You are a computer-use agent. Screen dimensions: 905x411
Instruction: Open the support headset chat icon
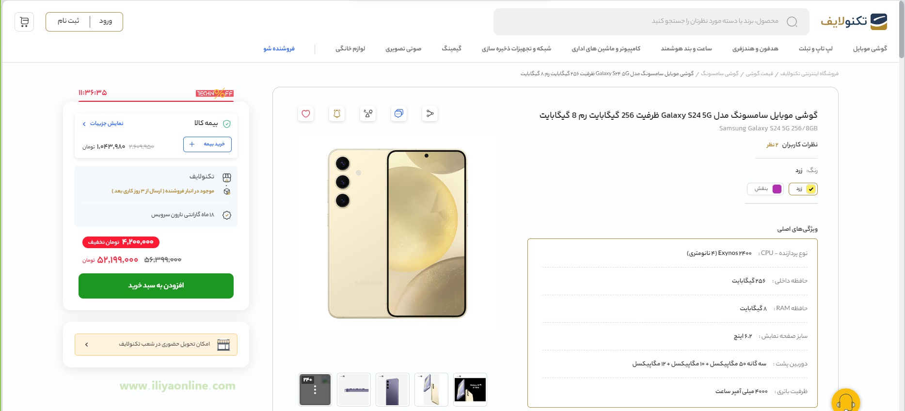click(x=846, y=402)
